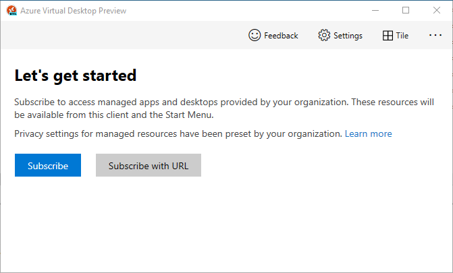The width and height of the screenshot is (453, 273).
Task: Click the Feedback smiley icon
Action: 255,35
